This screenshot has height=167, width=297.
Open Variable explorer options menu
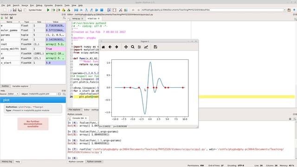(x=64, y=18)
